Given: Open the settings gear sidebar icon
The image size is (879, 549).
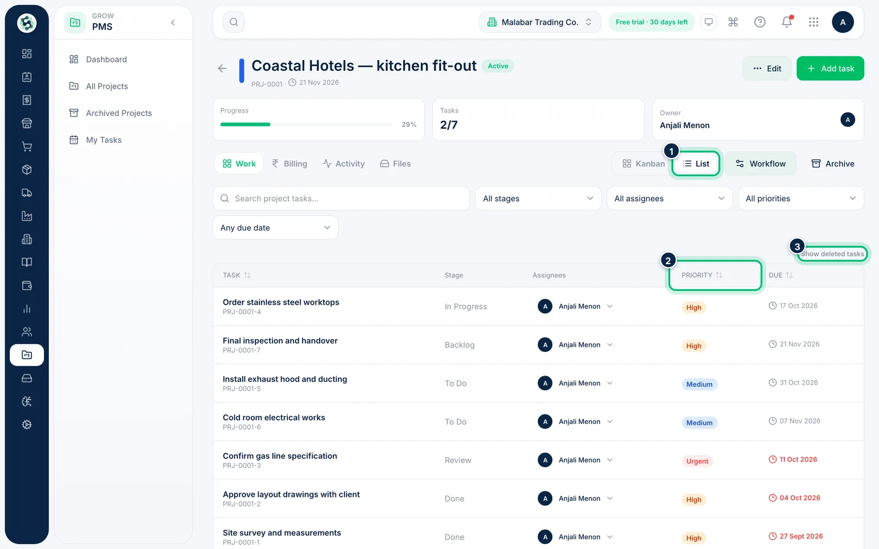Looking at the screenshot, I should pos(26,424).
